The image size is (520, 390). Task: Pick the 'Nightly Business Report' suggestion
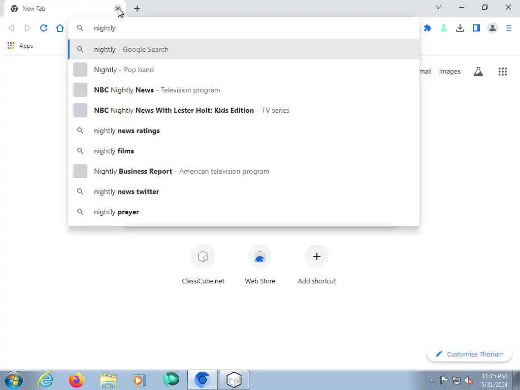244,171
